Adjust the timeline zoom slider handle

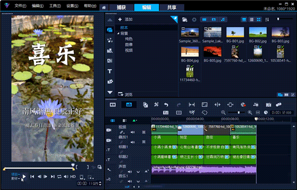point(239,113)
